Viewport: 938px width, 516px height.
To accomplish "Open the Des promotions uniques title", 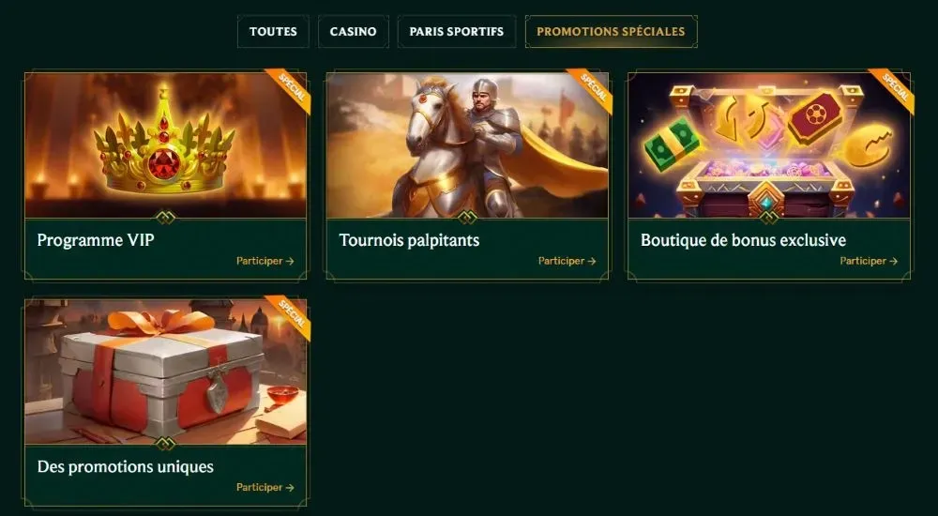I will [x=125, y=467].
